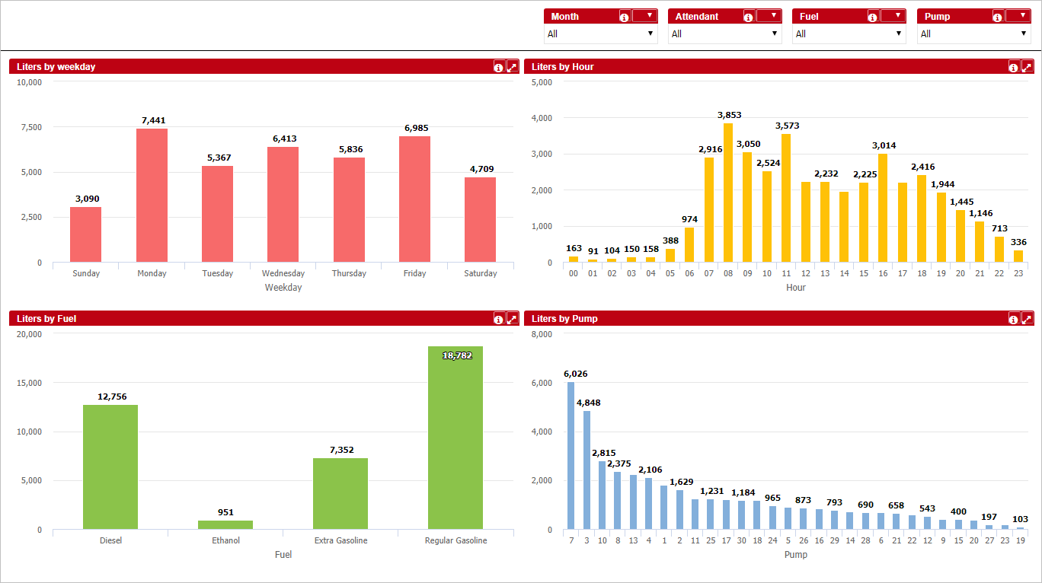Open the Pump filter 'All' select box
The image size is (1042, 583).
[x=973, y=33]
